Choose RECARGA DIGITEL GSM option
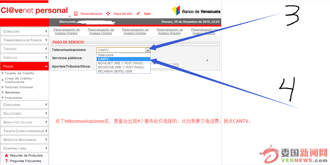This screenshot has height=165, width=330. coord(123,71)
